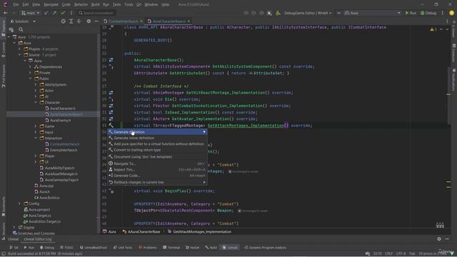Click the action hammer icon beside GetAttackMontages_Implementation
The height and width of the screenshot is (257, 457).
[111, 126]
